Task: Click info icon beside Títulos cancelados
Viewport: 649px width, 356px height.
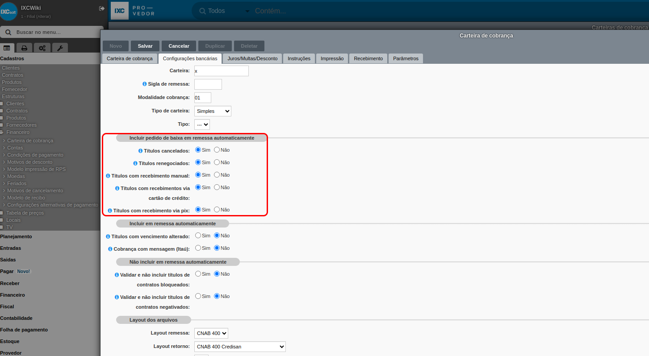Action: [140, 151]
